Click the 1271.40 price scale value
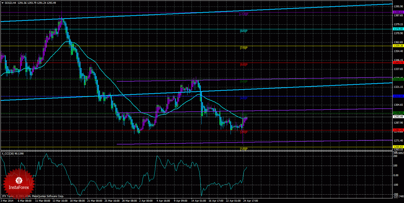 click(398, 140)
